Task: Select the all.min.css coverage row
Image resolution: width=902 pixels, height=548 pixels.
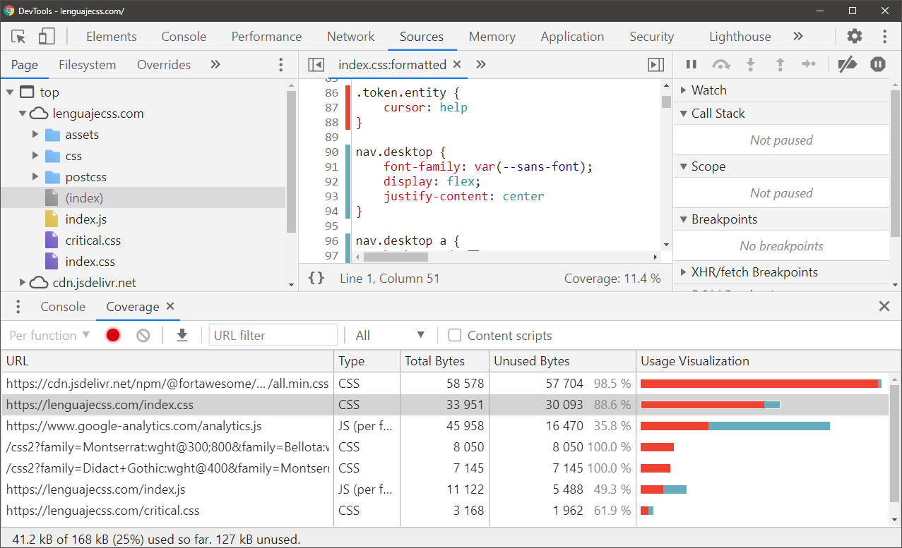Action: point(444,384)
